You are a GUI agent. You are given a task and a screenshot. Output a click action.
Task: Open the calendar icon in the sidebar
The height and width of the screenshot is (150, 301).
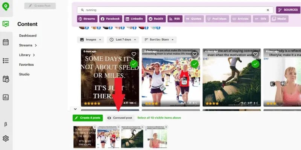(6, 42)
